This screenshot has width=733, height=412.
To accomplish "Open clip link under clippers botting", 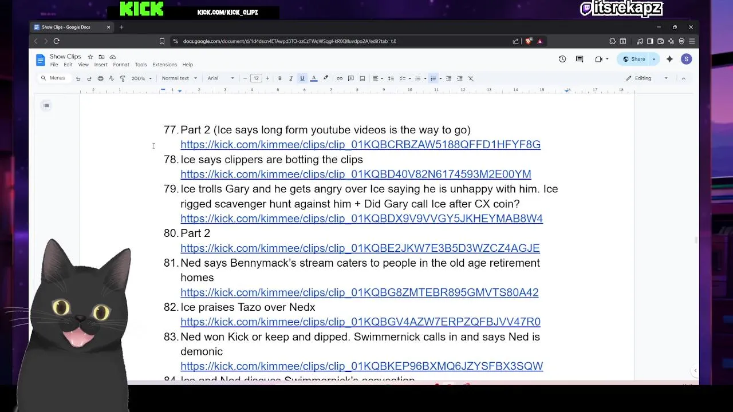I will coord(356,174).
